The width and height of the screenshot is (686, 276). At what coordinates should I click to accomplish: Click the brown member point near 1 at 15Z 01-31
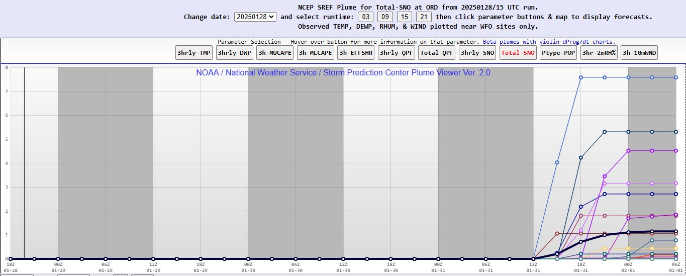557,233
